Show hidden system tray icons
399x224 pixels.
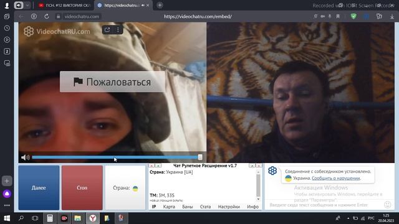coord(348,218)
